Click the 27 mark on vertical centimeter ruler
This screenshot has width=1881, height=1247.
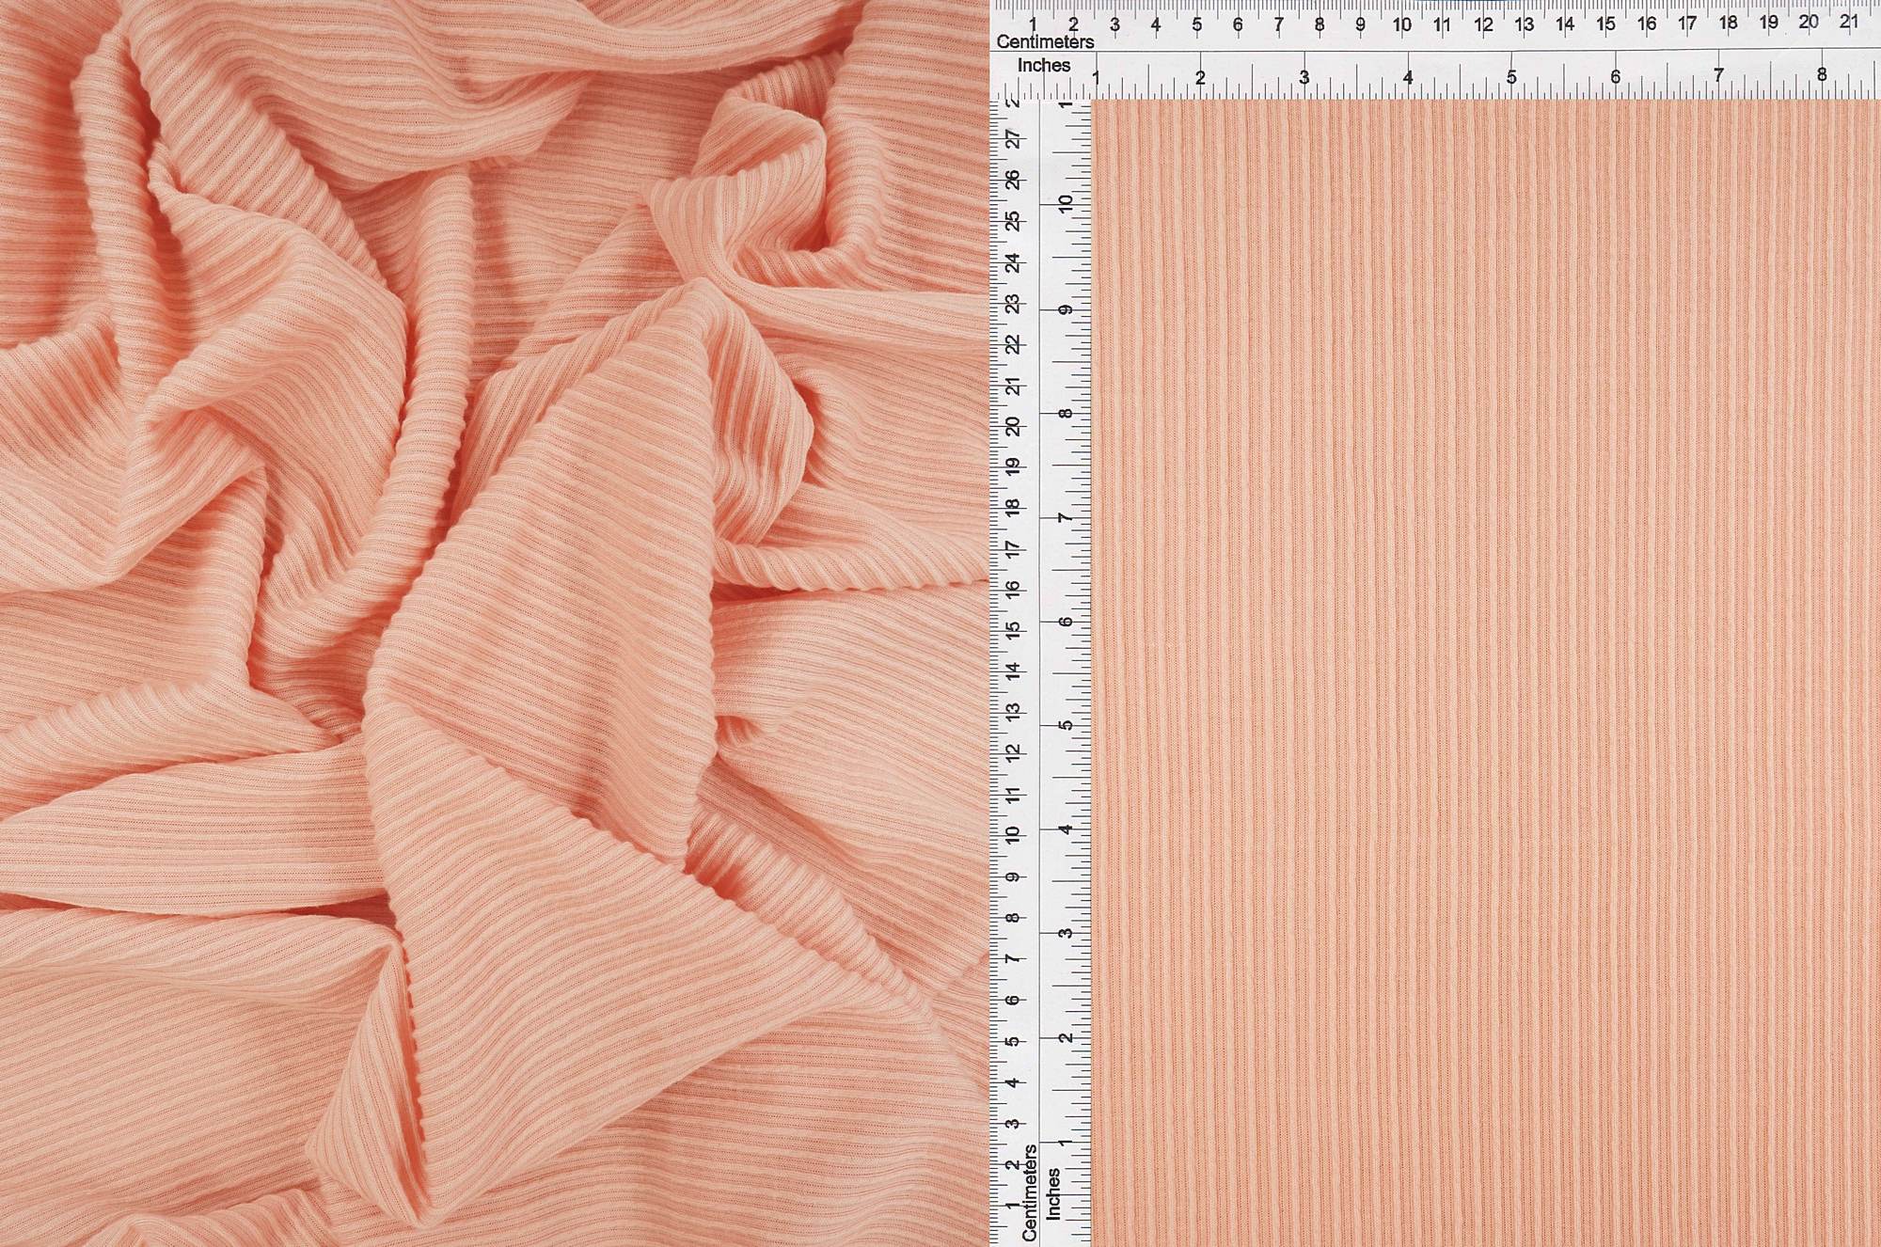click(1013, 138)
